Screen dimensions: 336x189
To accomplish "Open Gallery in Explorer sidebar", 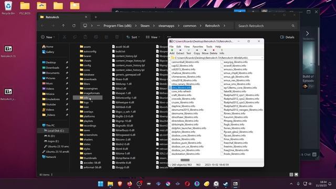I will pos(48,52).
